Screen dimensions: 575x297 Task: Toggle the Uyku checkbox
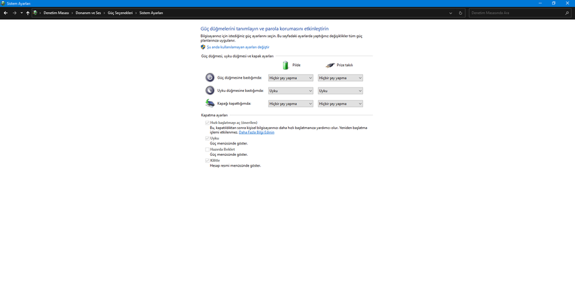pyautogui.click(x=207, y=139)
